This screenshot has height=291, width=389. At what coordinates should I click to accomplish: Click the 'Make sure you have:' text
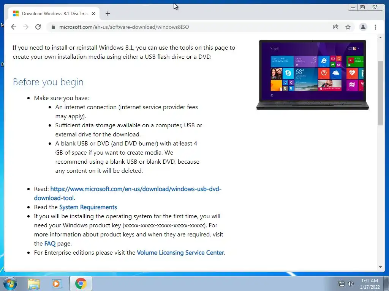click(61, 98)
